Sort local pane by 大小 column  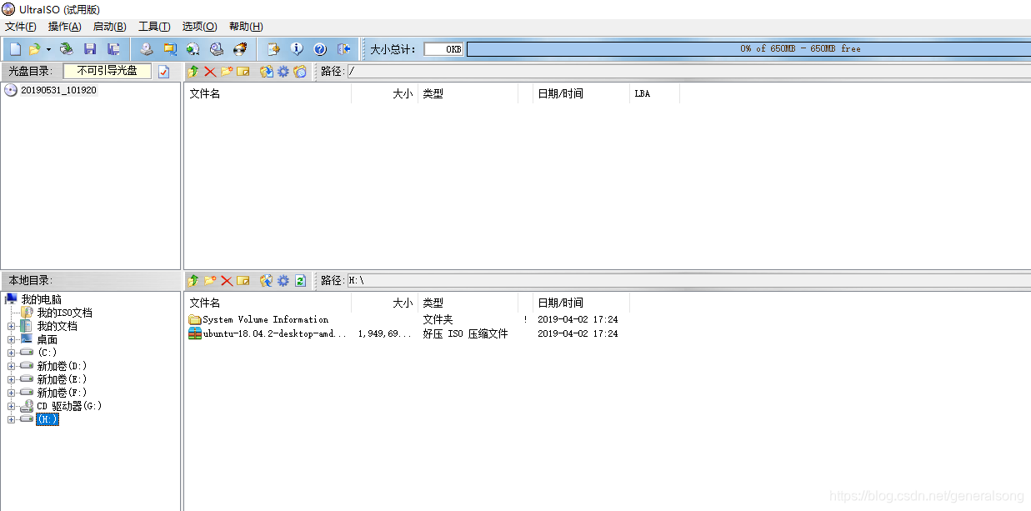[384, 303]
